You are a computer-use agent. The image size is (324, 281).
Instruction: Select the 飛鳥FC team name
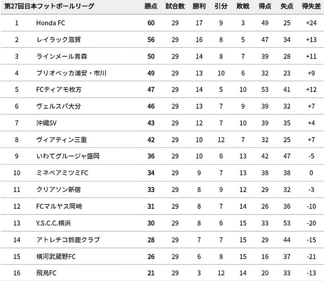coord(47,273)
